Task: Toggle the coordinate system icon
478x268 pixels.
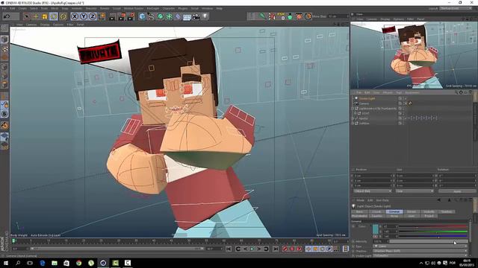Action: pyautogui.click(x=102, y=16)
